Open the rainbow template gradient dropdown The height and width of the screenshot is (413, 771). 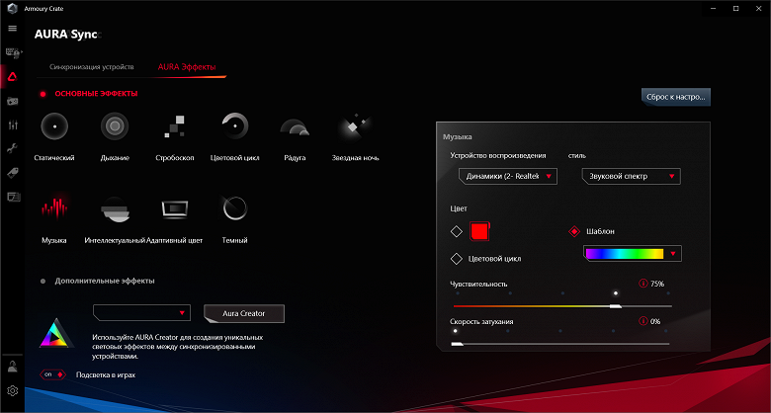pos(633,253)
